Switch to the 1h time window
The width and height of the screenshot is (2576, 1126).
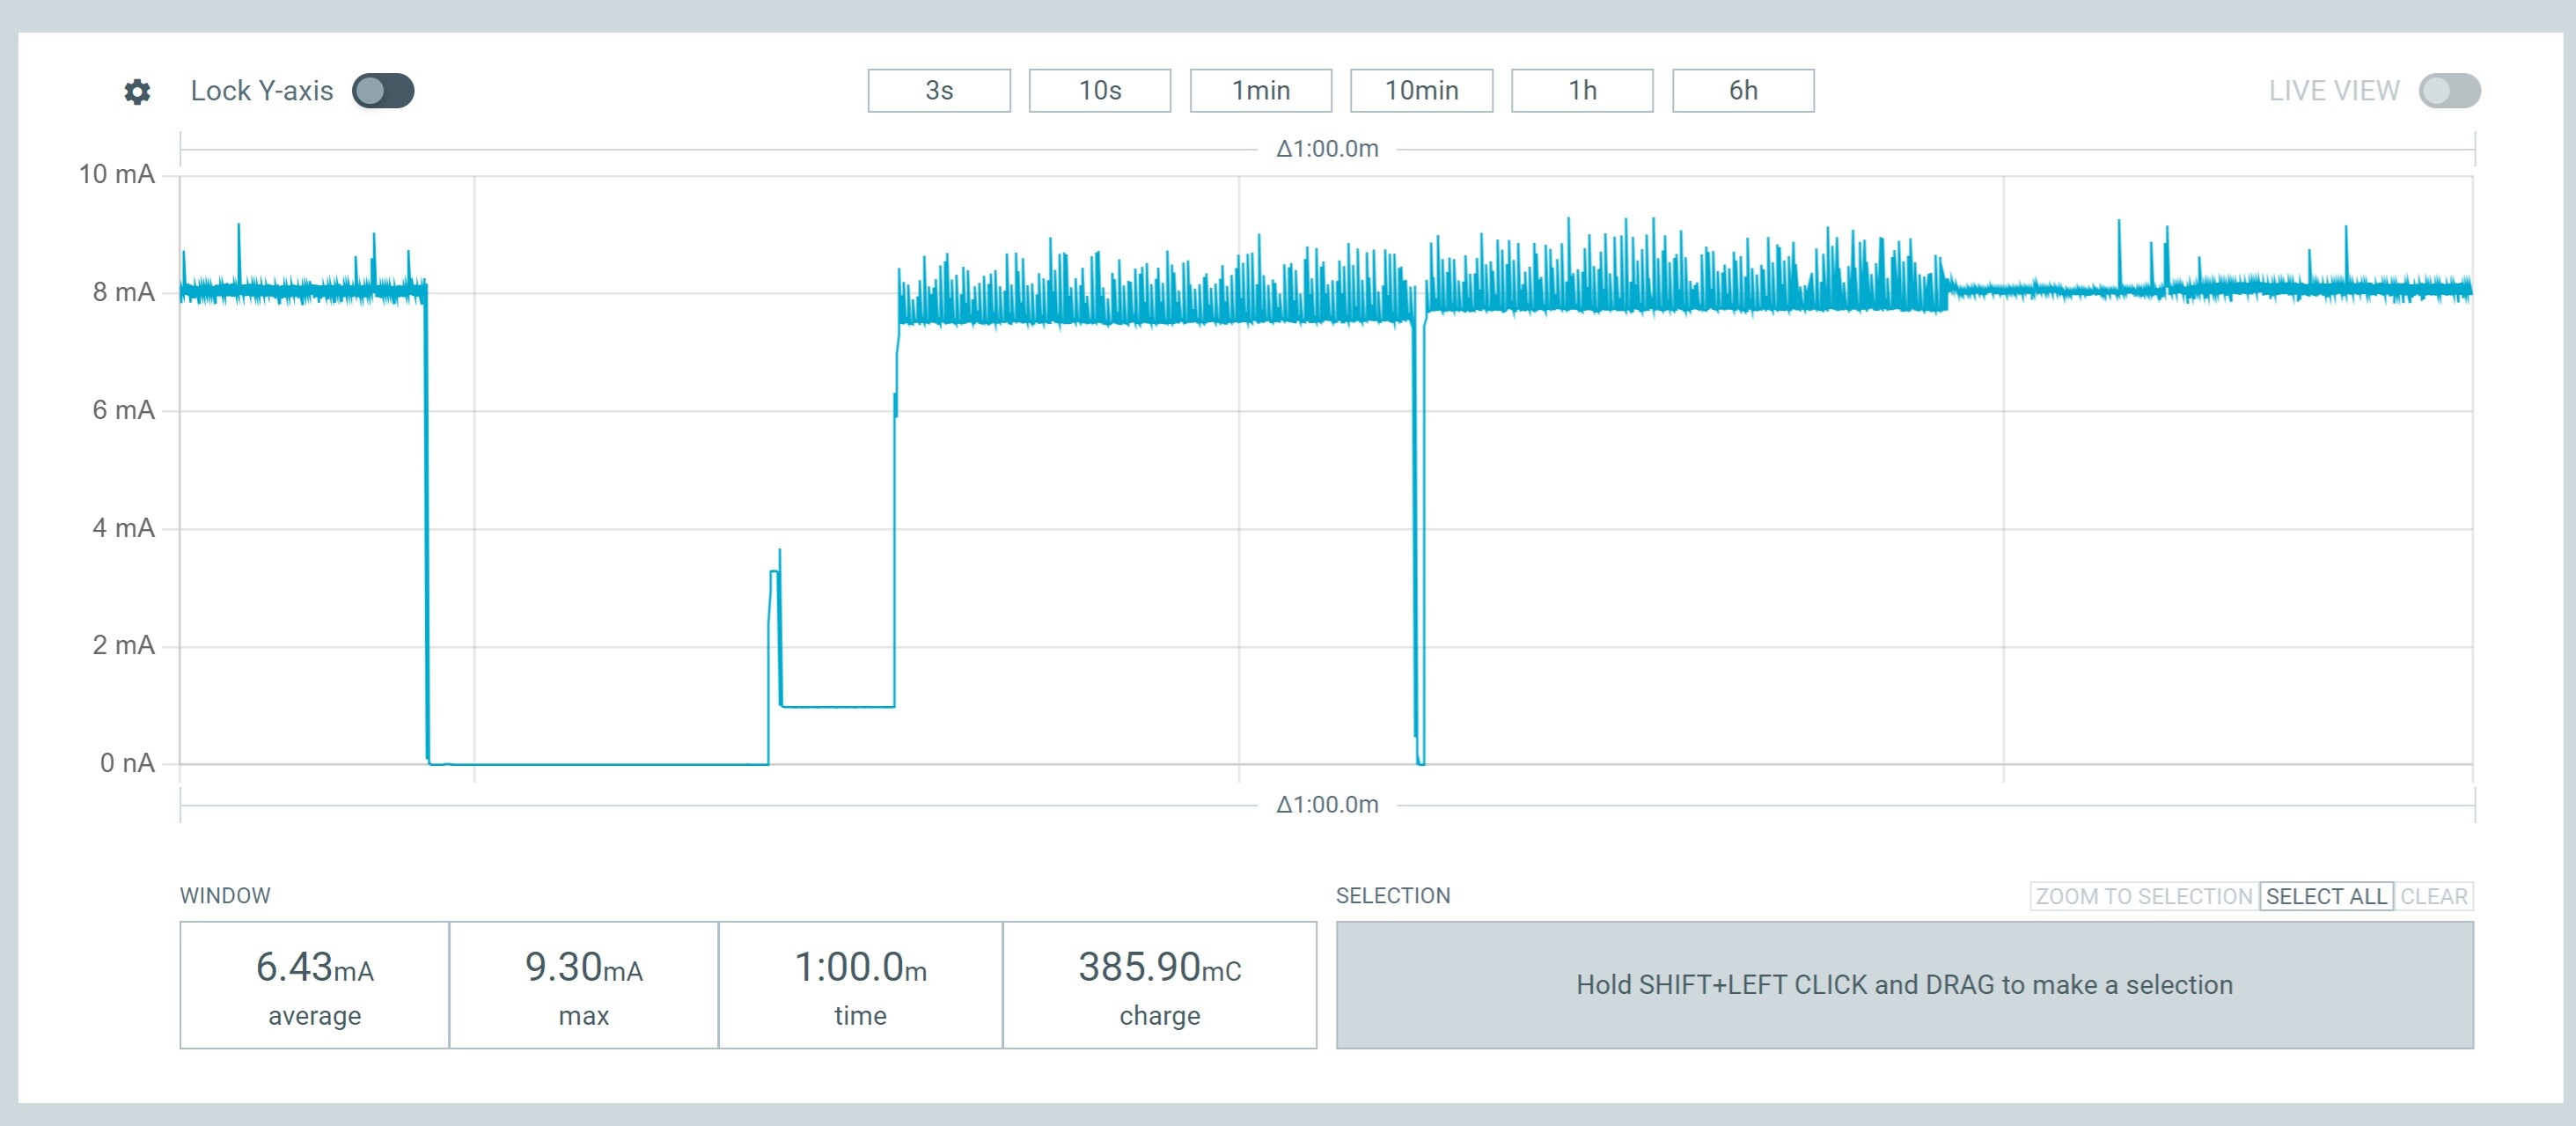[1581, 91]
